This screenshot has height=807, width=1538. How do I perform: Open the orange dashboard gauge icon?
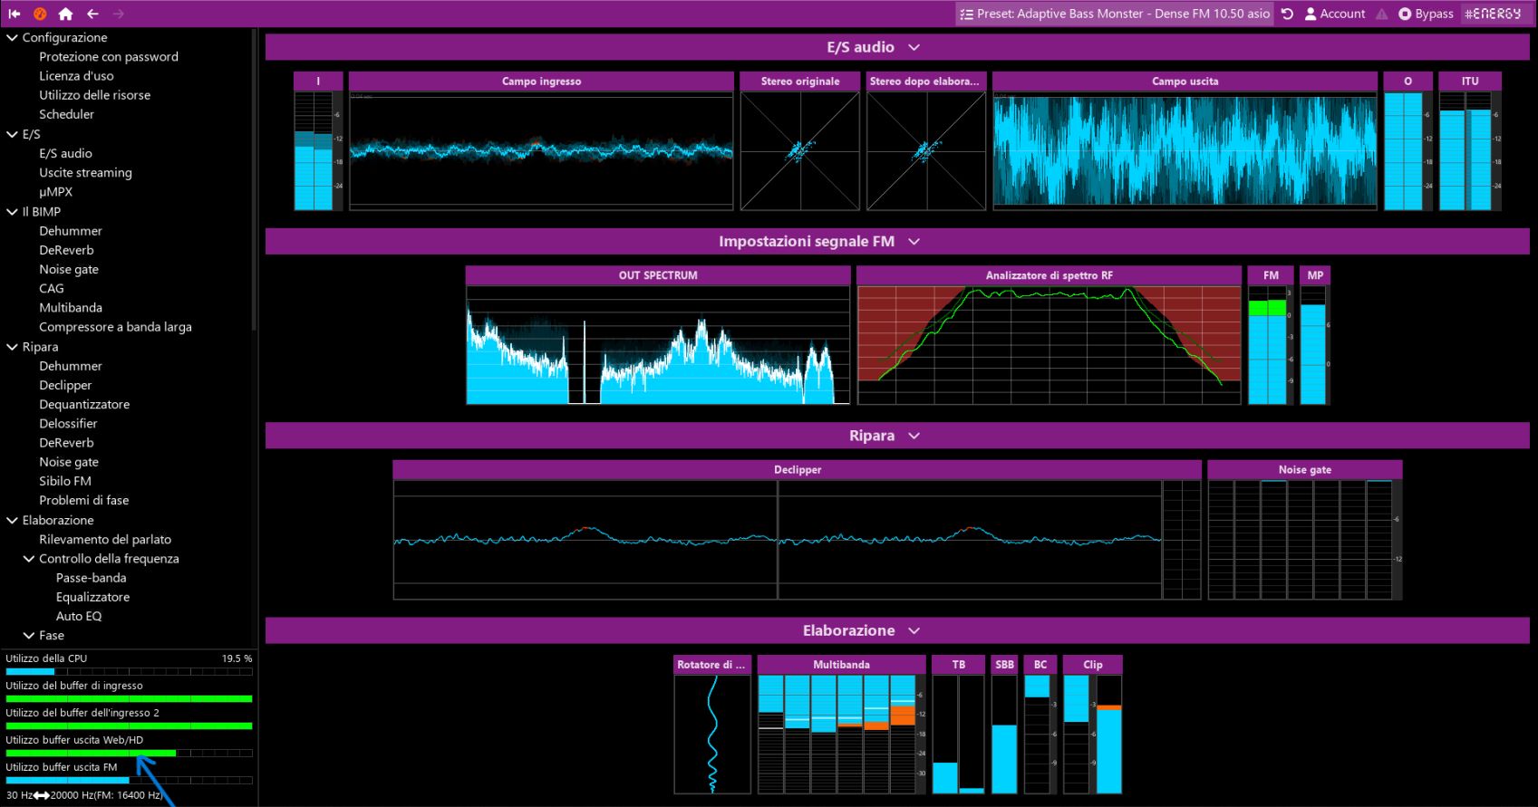coord(40,14)
